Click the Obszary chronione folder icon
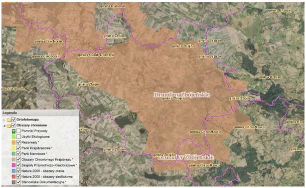 [9, 125]
